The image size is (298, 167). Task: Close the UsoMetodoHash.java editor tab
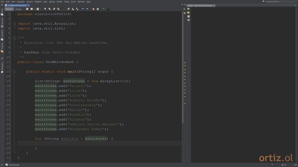click(29, 6)
